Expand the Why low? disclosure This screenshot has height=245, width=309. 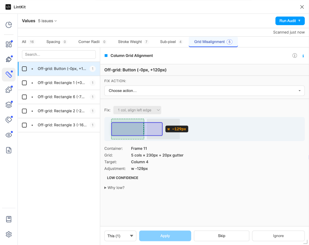click(114, 187)
